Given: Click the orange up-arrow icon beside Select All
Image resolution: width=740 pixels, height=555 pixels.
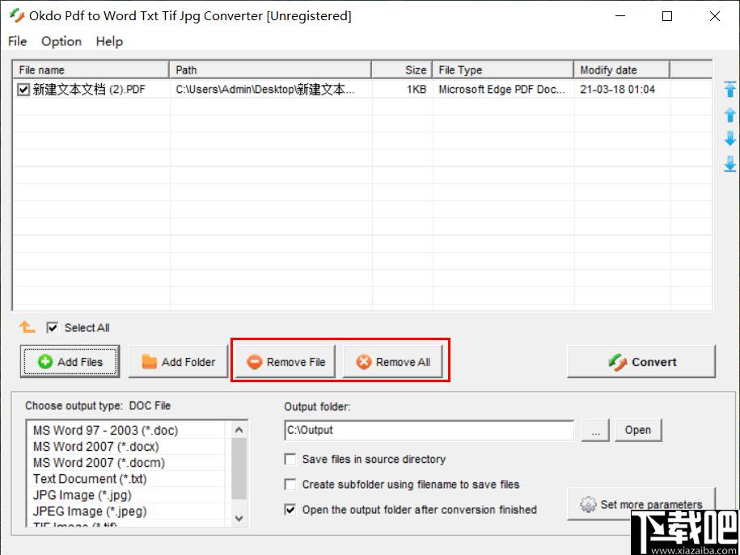Looking at the screenshot, I should tap(27, 326).
